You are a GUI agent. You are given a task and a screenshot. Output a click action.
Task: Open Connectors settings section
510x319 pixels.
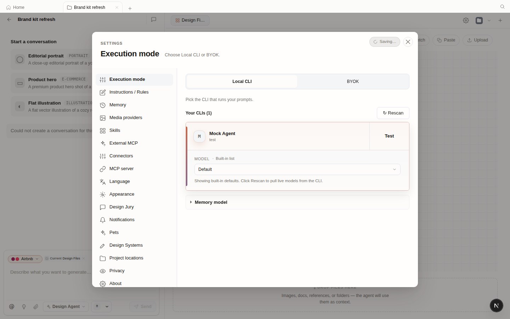(134, 156)
